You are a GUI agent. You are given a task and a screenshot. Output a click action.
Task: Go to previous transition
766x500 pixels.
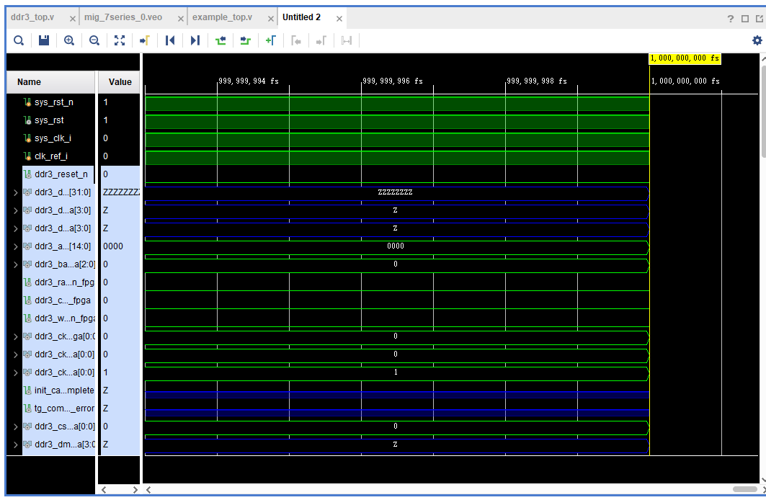coord(221,40)
